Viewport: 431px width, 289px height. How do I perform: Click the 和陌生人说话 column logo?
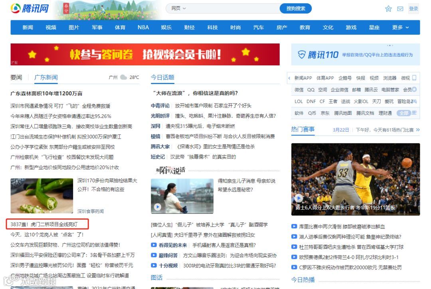170,171
